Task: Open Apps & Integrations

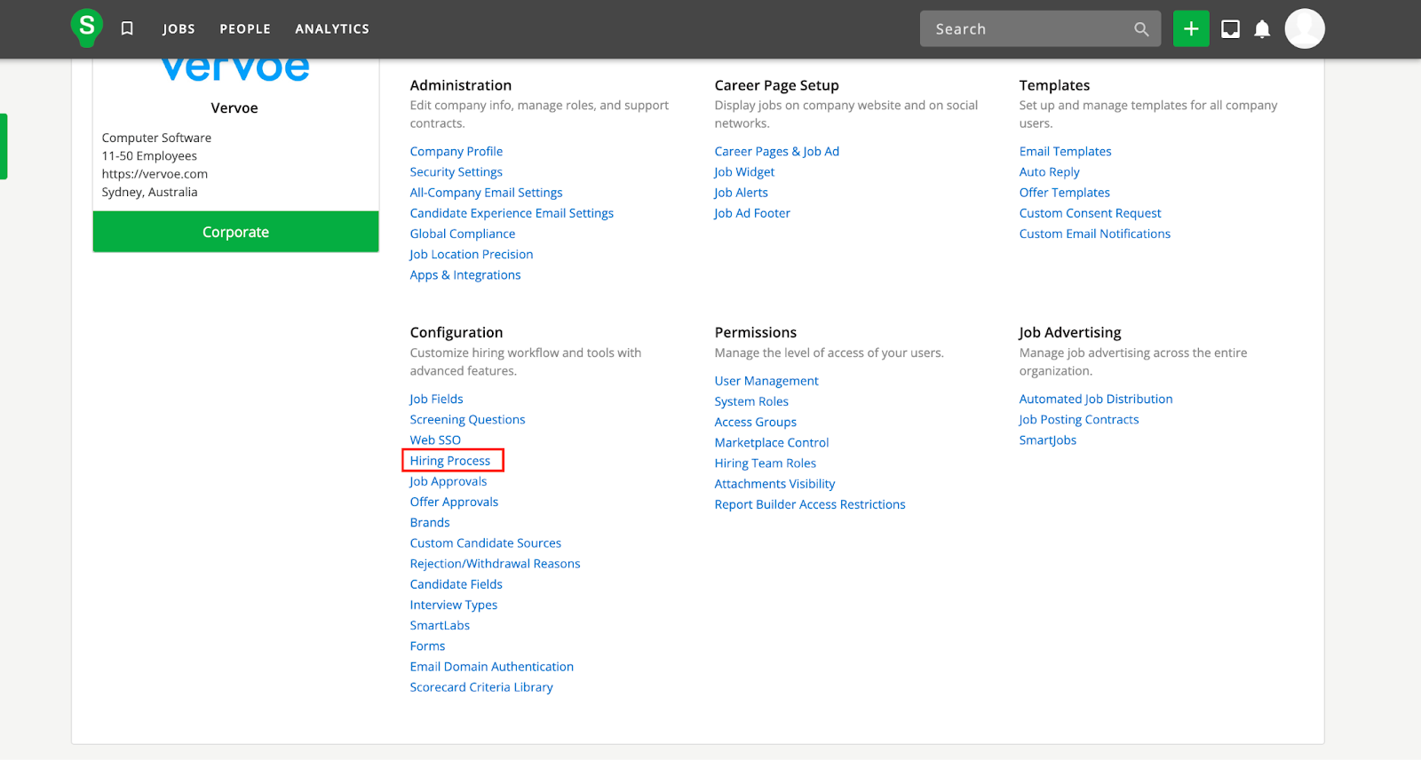Action: (465, 275)
